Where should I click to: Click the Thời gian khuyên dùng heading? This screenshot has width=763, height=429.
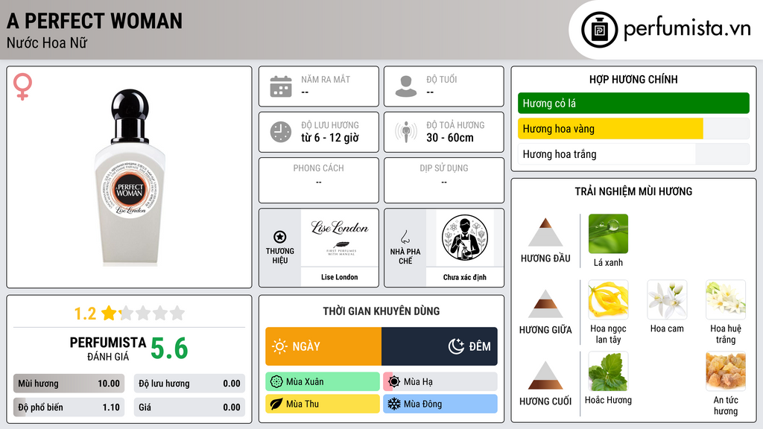pyautogui.click(x=381, y=311)
